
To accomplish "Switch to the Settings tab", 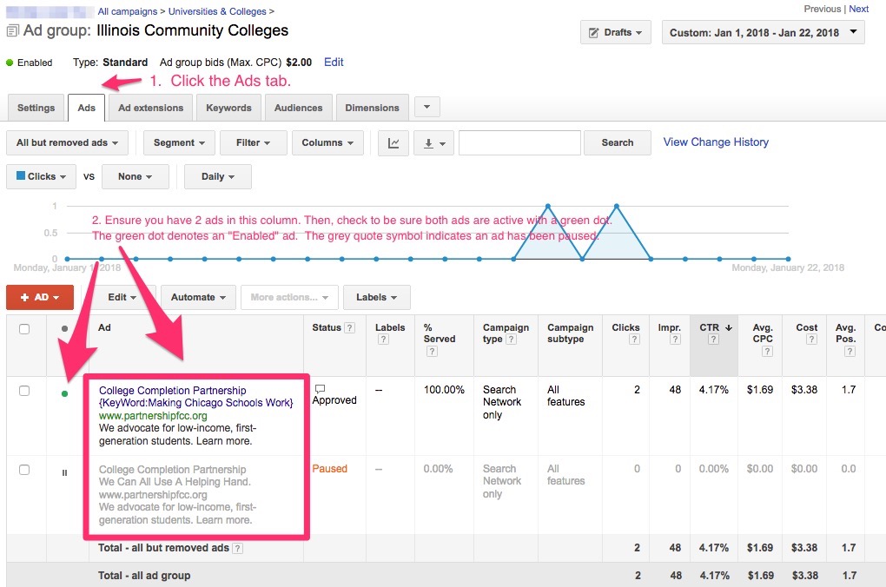I will (x=36, y=108).
